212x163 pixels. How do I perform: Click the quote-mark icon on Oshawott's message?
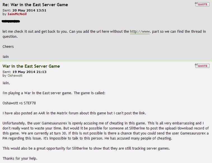[x=197, y=66]
